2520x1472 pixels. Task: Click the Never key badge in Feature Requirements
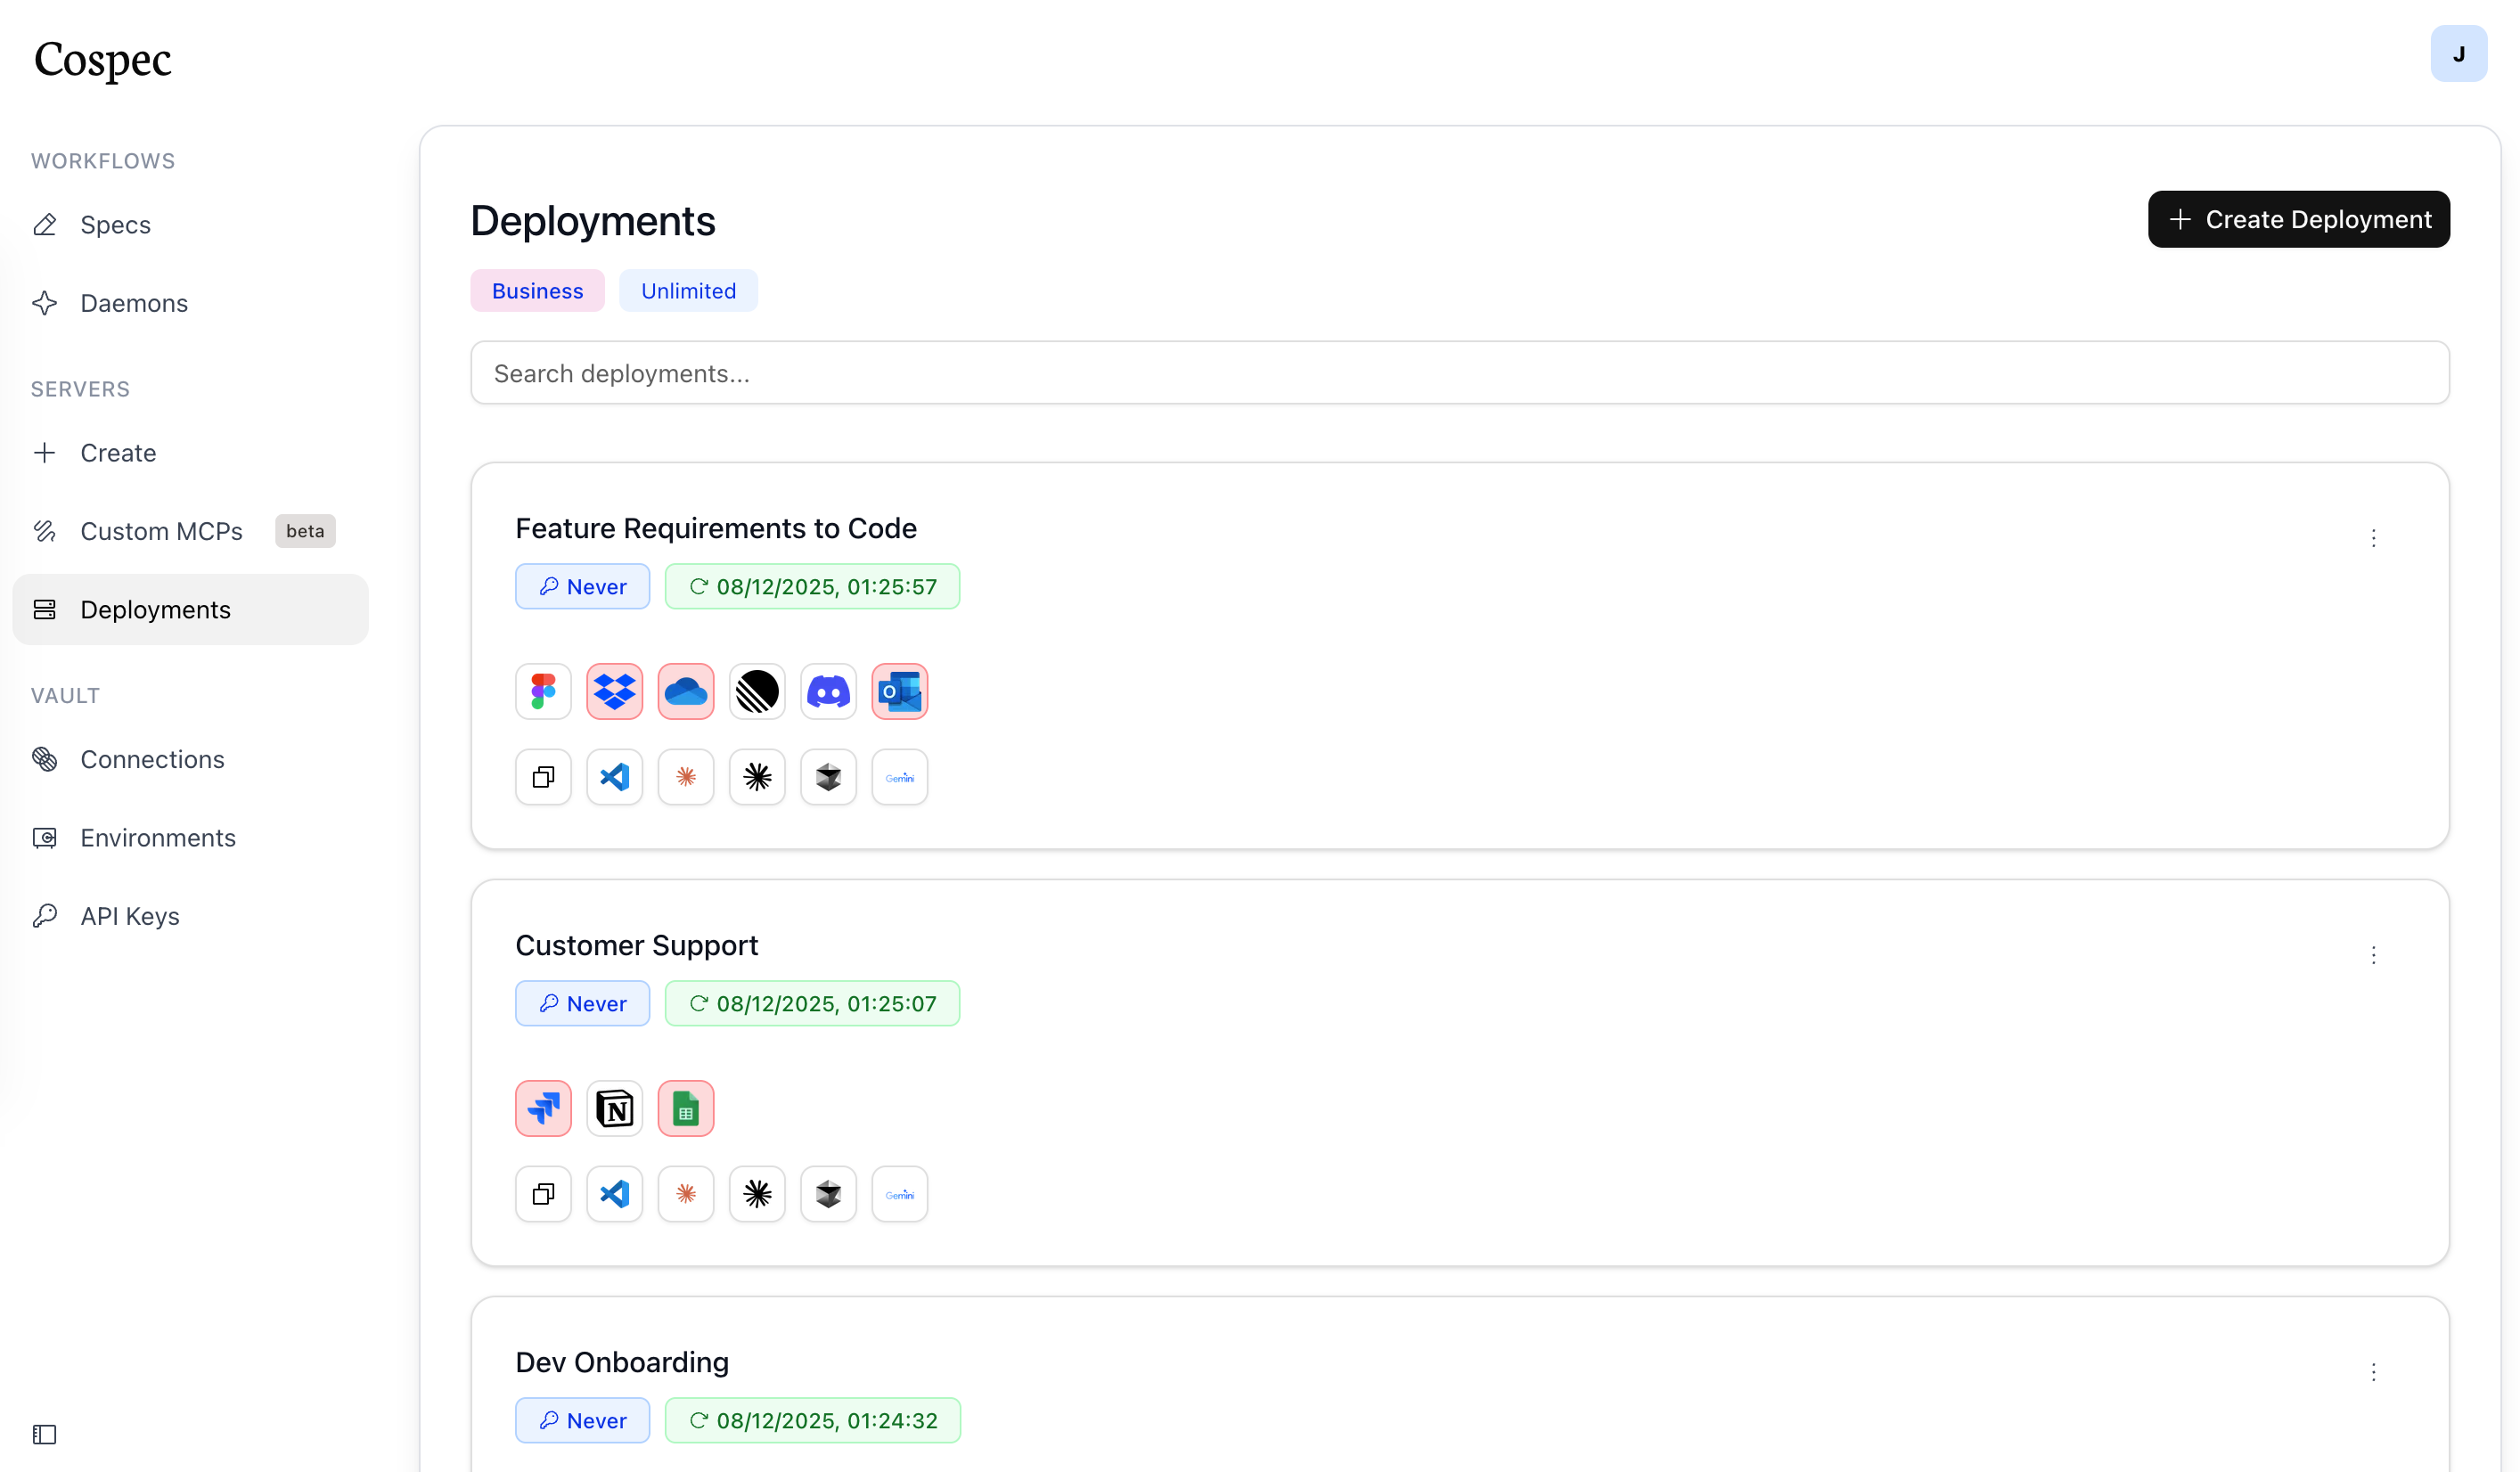[x=582, y=587]
